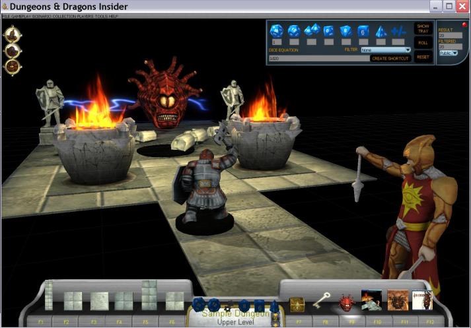Click the bottom round beholder portrait icon
This screenshot has height=328, width=471.
(x=13, y=67)
